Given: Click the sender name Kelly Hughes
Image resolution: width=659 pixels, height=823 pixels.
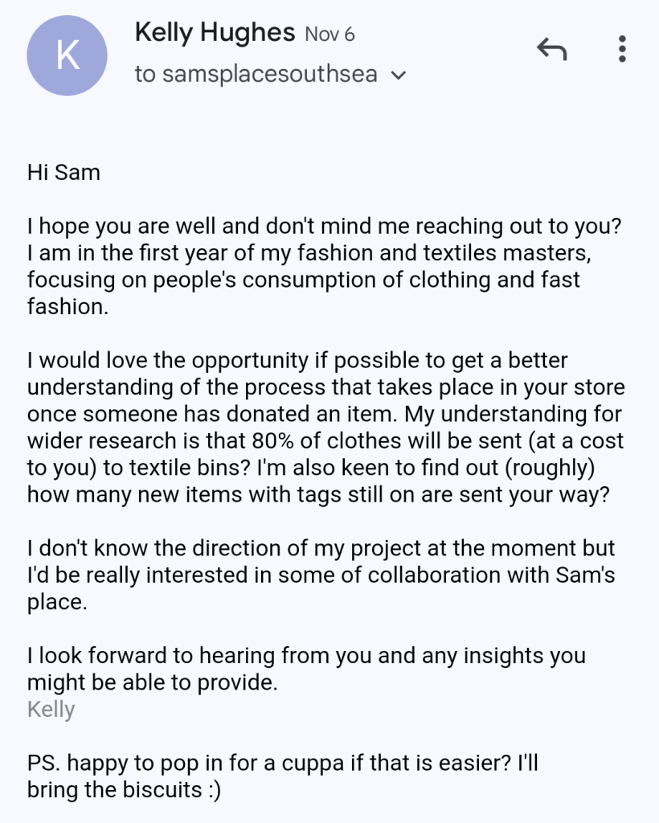Looking at the screenshot, I should (x=215, y=33).
